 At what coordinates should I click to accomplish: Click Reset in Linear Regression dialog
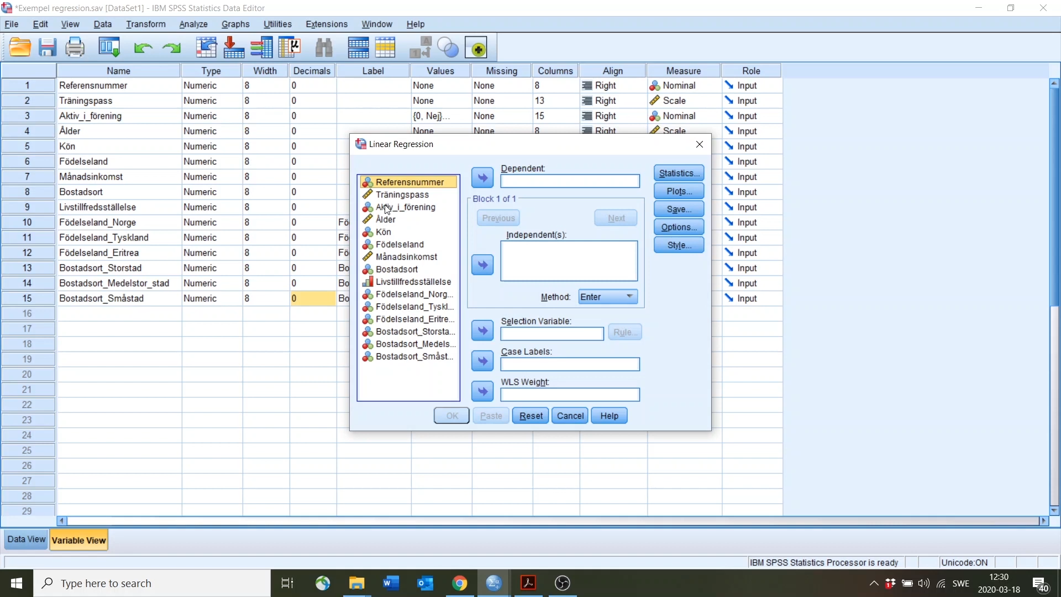tap(530, 416)
